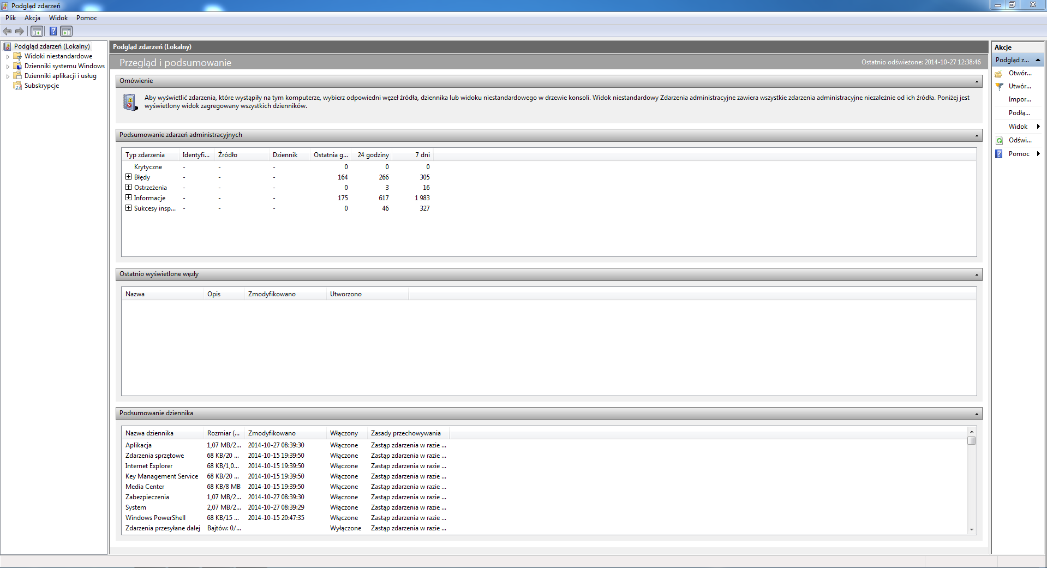
Task: Collapse the Omówienie section arrow
Action: point(977,81)
